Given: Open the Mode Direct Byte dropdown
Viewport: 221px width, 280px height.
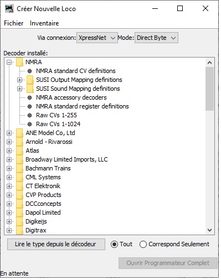Looking at the screenshot, I should [x=156, y=38].
